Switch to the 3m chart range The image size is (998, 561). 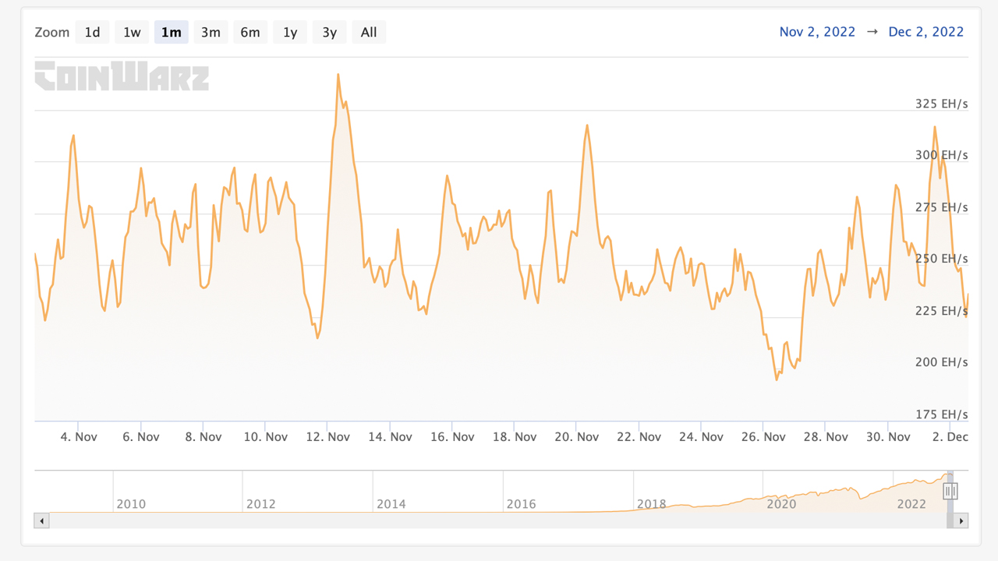pyautogui.click(x=211, y=32)
